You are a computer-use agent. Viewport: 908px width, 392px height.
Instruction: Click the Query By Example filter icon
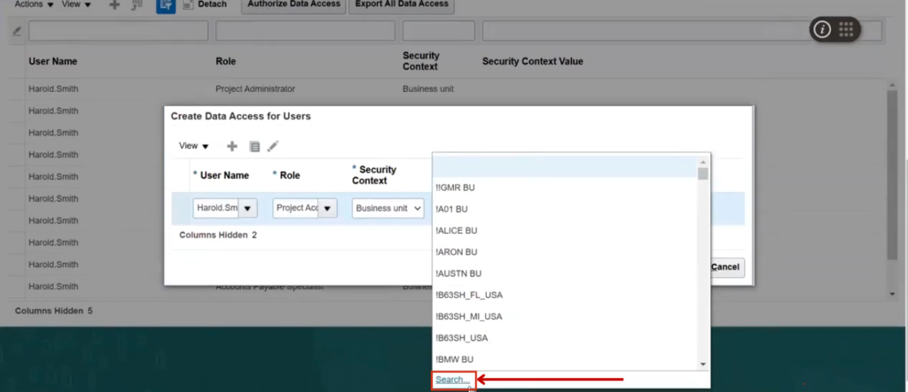click(165, 4)
